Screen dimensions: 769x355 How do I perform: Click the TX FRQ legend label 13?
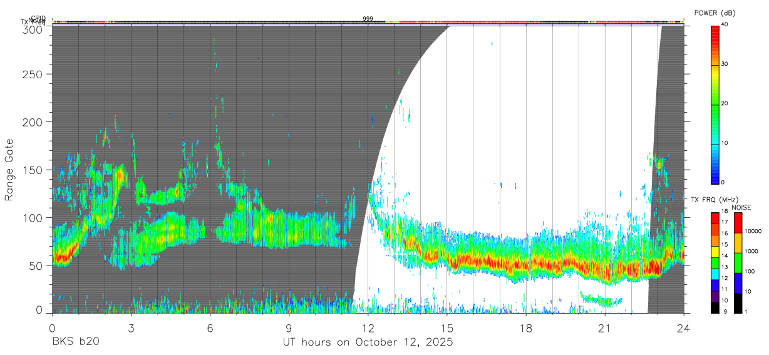tap(725, 267)
